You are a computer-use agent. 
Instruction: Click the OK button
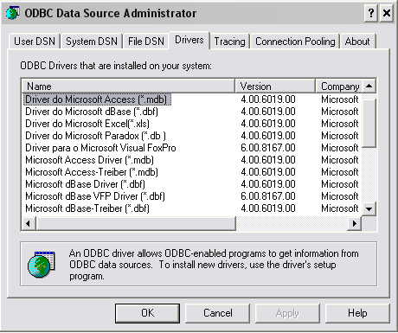(x=147, y=313)
